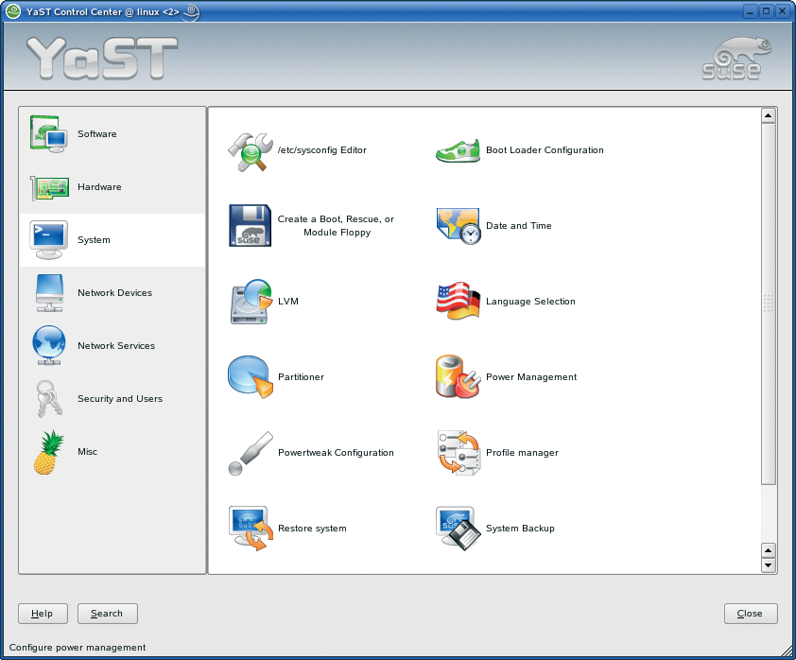Click the Search button
Image resolution: width=796 pixels, height=660 pixels.
107,614
